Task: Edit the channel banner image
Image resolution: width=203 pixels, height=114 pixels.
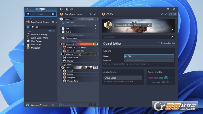Action: click(x=173, y=30)
